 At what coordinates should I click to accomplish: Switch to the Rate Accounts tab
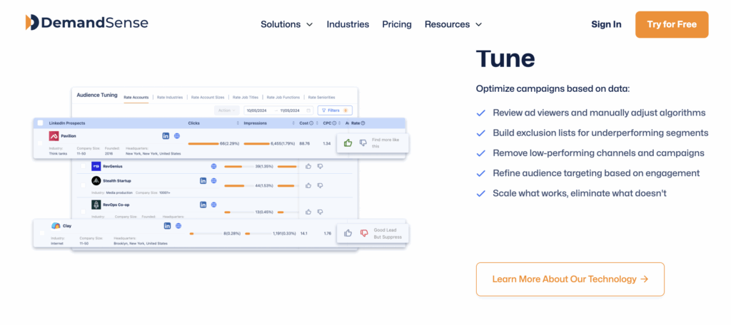(136, 98)
